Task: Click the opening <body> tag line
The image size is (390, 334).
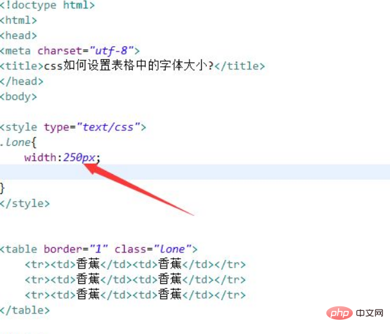Action: tap(19, 97)
